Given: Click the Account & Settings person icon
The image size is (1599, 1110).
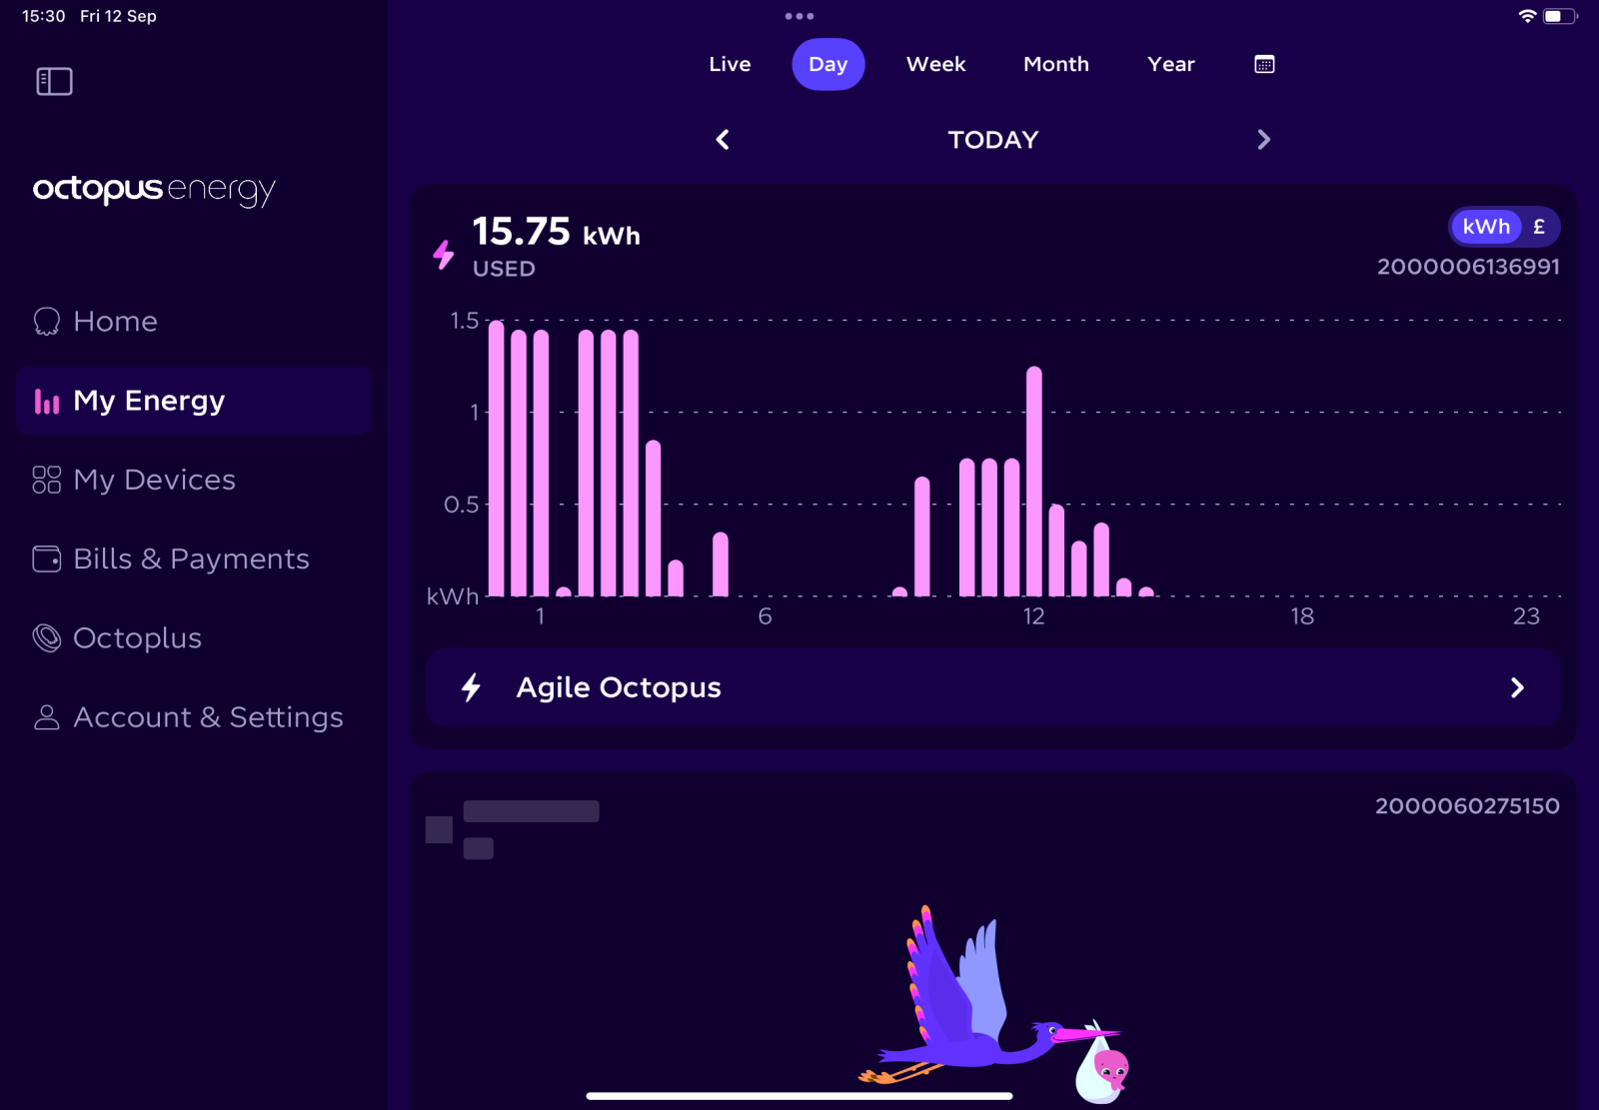Looking at the screenshot, I should click(x=47, y=717).
